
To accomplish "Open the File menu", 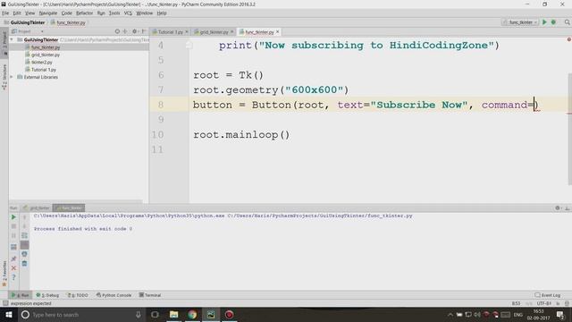I will tap(5, 13).
